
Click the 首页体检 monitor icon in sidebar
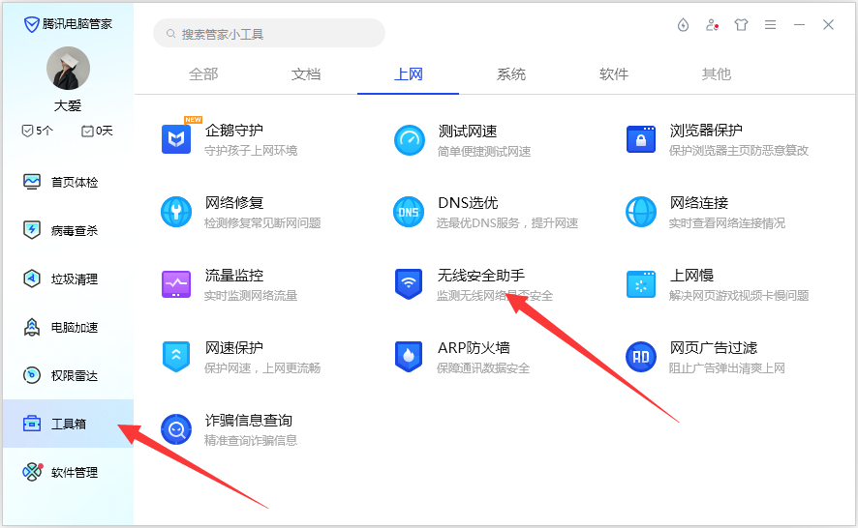32,182
